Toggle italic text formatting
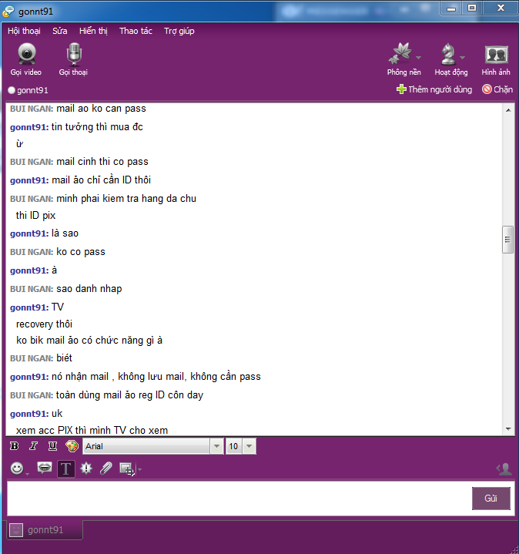 34,446
